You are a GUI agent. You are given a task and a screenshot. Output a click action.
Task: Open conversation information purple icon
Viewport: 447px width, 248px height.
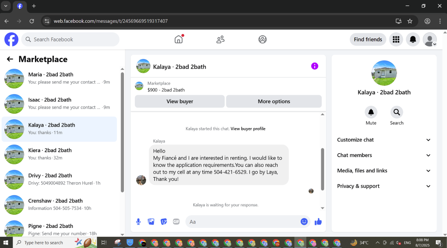315,66
